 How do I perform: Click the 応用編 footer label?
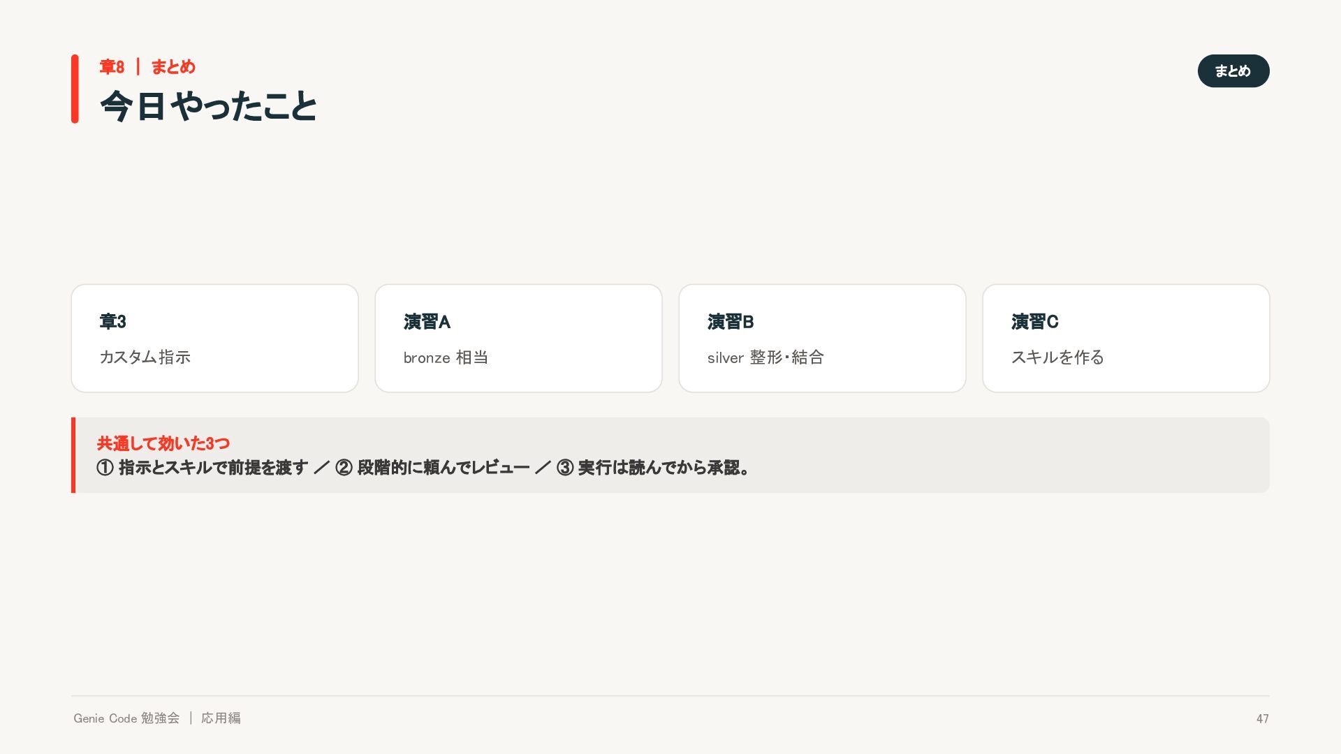click(x=221, y=718)
